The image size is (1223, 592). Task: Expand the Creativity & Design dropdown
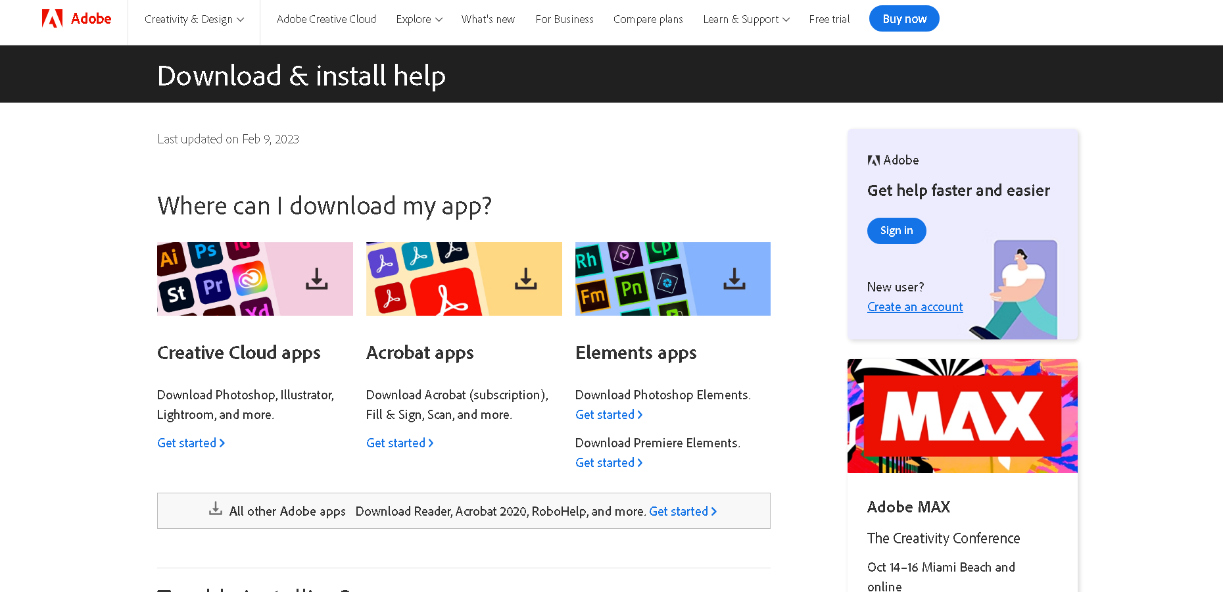point(194,20)
